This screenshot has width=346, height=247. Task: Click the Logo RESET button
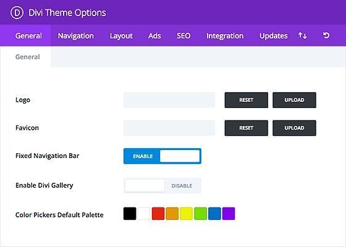[x=247, y=100]
